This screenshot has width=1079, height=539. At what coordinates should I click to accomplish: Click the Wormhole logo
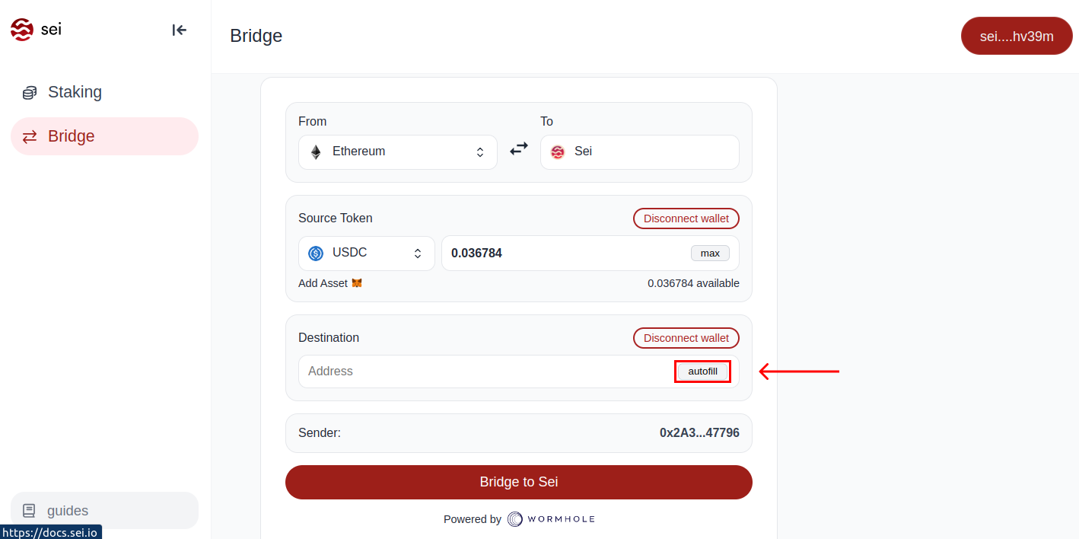click(x=551, y=519)
